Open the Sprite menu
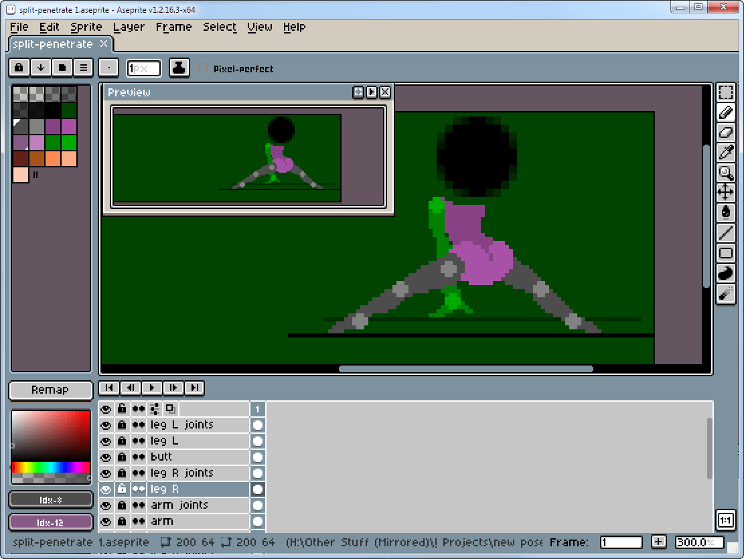744x559 pixels. (86, 27)
